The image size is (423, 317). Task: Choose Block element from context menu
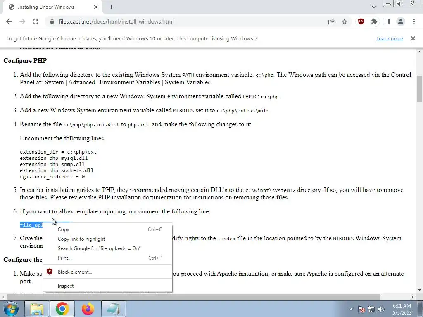[x=108, y=272]
